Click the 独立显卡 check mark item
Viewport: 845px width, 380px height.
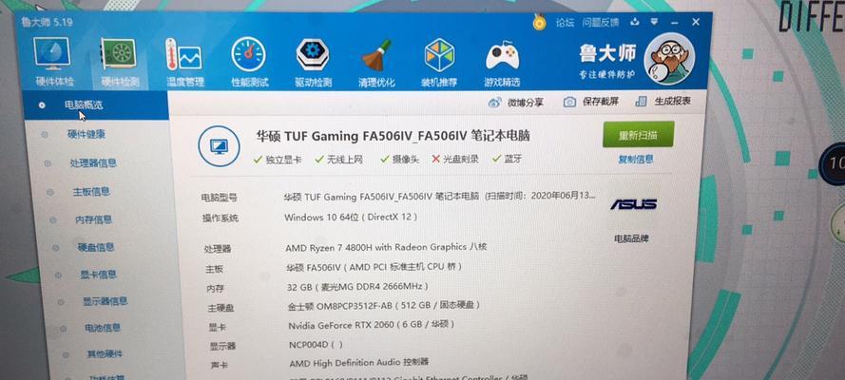click(x=277, y=160)
